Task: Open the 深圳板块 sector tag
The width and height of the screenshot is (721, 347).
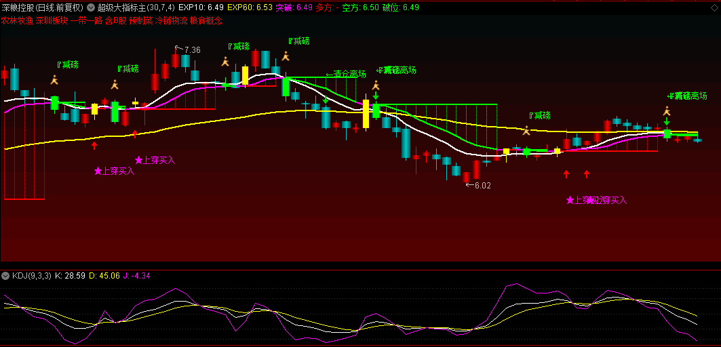Action: click(x=50, y=21)
